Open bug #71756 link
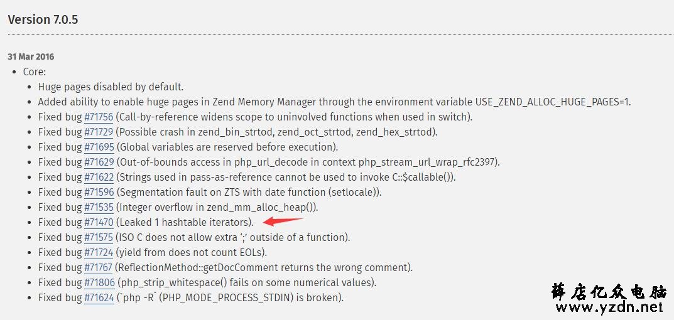 coord(99,117)
